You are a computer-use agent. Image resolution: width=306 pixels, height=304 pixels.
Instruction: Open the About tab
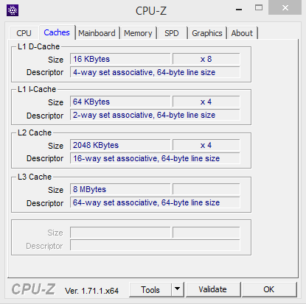coord(242,33)
